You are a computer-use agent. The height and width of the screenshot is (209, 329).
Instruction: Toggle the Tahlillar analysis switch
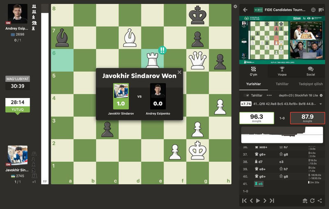[x=248, y=95]
